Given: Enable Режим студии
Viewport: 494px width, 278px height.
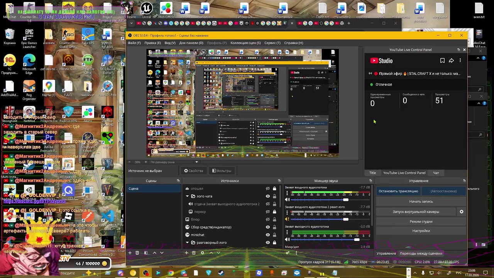Looking at the screenshot, I should tap(421, 222).
